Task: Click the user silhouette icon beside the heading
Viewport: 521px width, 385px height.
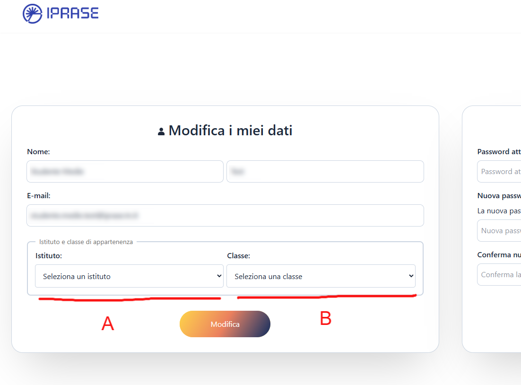Action: (161, 131)
